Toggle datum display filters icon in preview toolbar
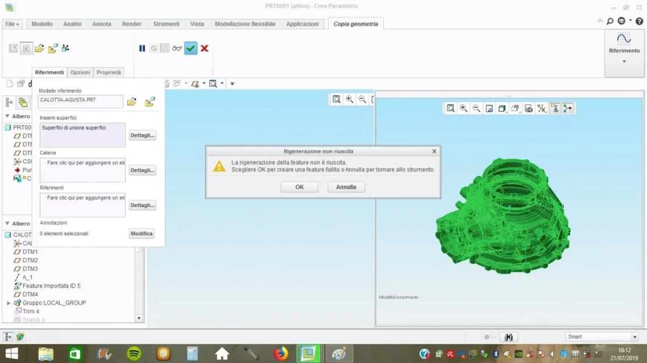The width and height of the screenshot is (647, 363). 541,108
